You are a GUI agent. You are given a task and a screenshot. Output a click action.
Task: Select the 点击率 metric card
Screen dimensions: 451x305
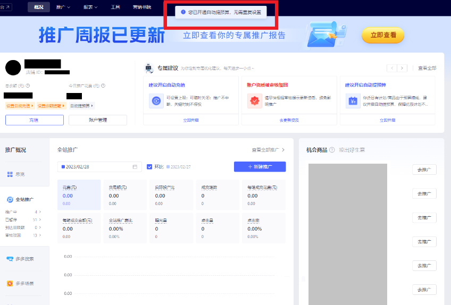264,228
